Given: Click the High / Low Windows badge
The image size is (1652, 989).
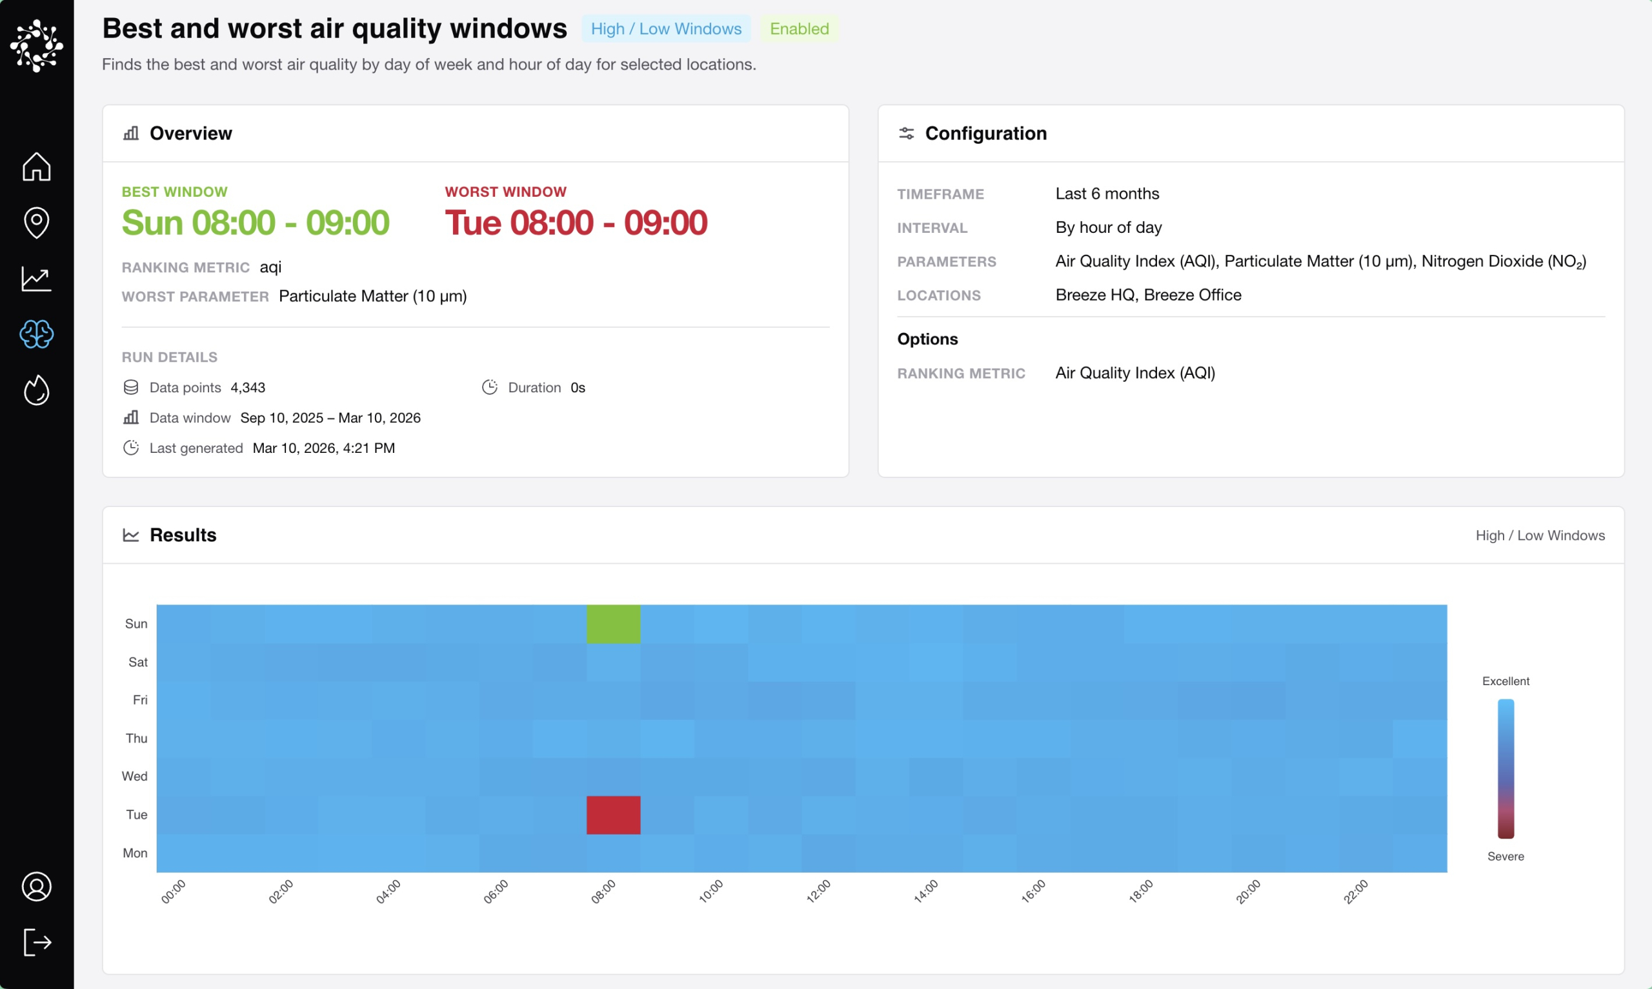Looking at the screenshot, I should click(x=666, y=28).
